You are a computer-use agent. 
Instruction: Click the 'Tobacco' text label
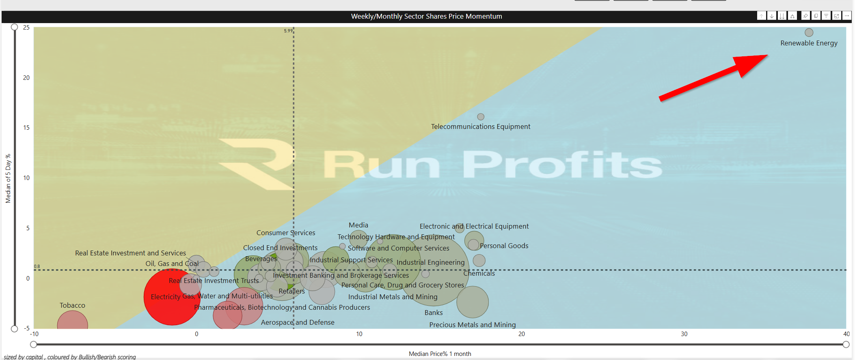(x=73, y=305)
